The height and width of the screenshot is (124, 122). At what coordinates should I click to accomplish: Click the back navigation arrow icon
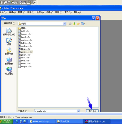(70, 24)
